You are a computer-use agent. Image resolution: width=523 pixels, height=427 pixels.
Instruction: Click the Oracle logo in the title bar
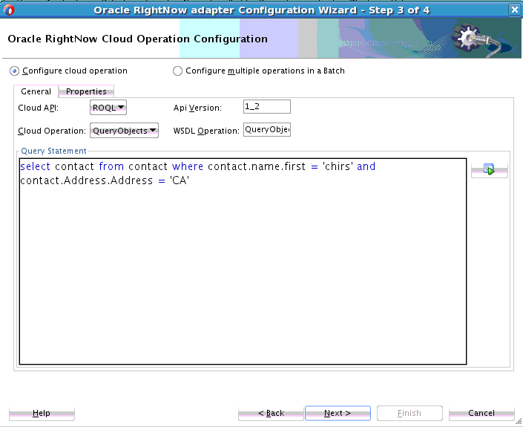click(x=9, y=10)
